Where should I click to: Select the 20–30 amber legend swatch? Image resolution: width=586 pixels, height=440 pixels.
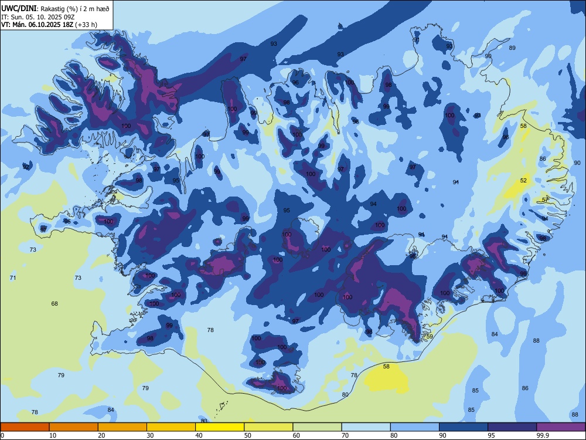(122, 427)
